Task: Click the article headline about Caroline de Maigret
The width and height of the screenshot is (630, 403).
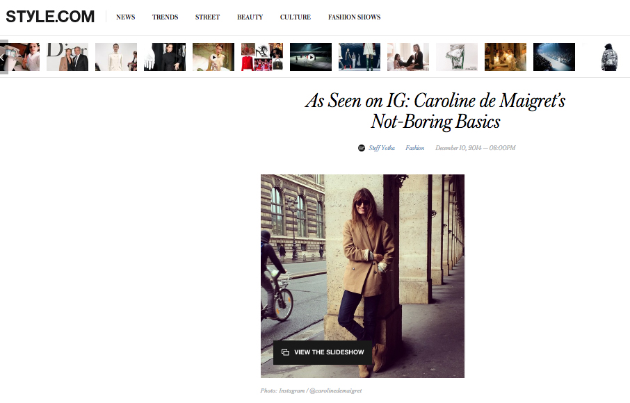Action: [435, 110]
